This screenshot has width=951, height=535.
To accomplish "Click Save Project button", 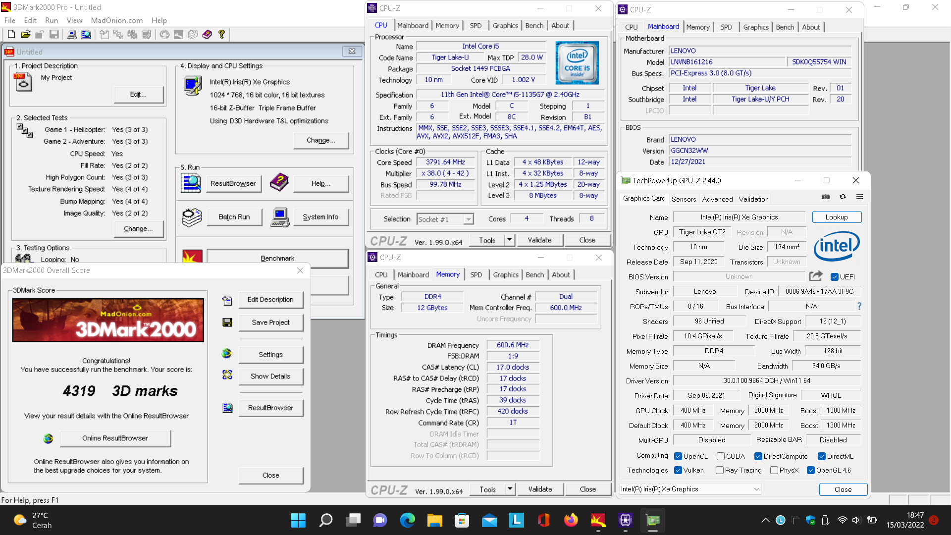I will 270,322.
